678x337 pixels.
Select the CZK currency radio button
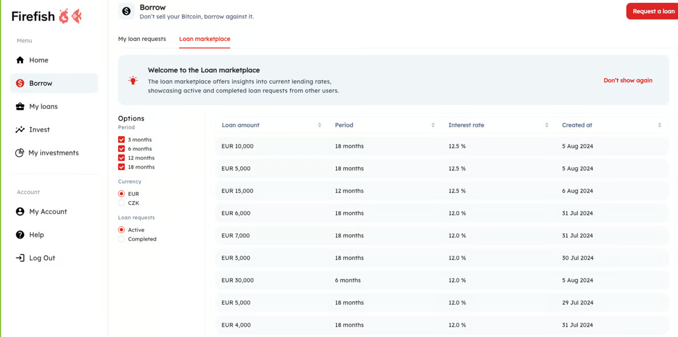coord(121,203)
